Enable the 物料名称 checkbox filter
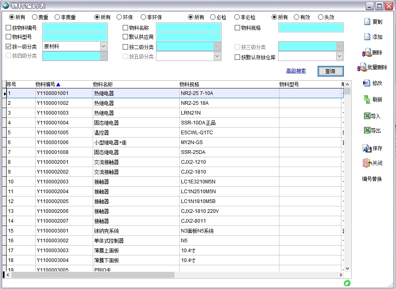This screenshot has height=289, width=396. 126,28
